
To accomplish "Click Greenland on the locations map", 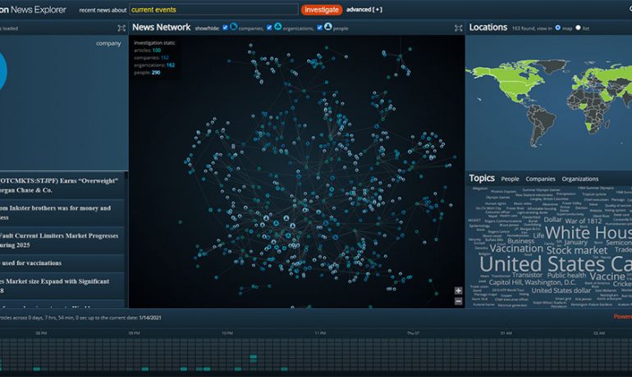I will [551, 66].
